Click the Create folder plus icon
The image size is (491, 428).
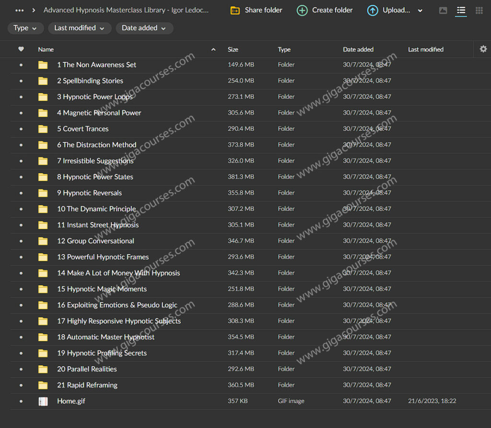(302, 11)
